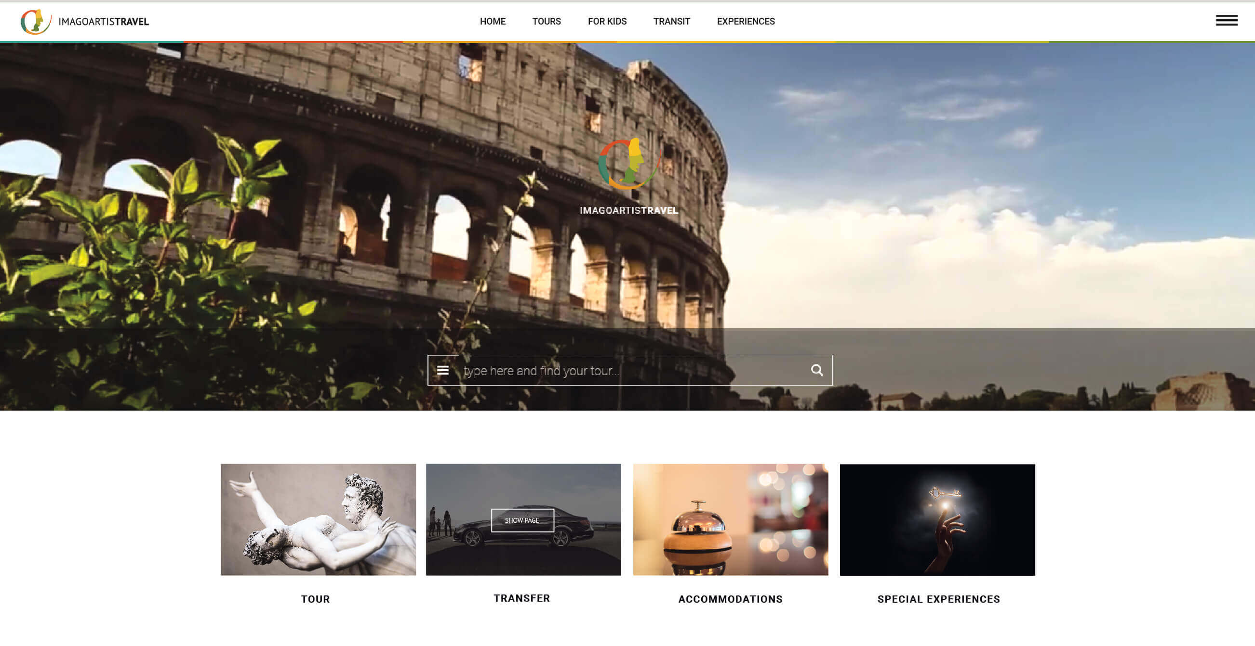This screenshot has width=1255, height=646.
Task: Open the TOURS menu item
Action: pos(546,21)
